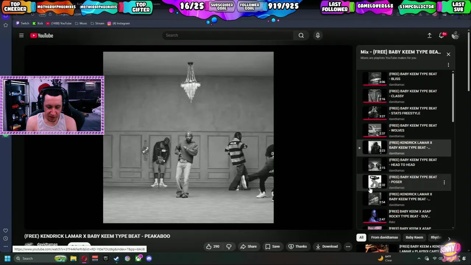Play HEAD TO HEAD from playlist
The height and width of the screenshot is (265, 471).
point(405,165)
